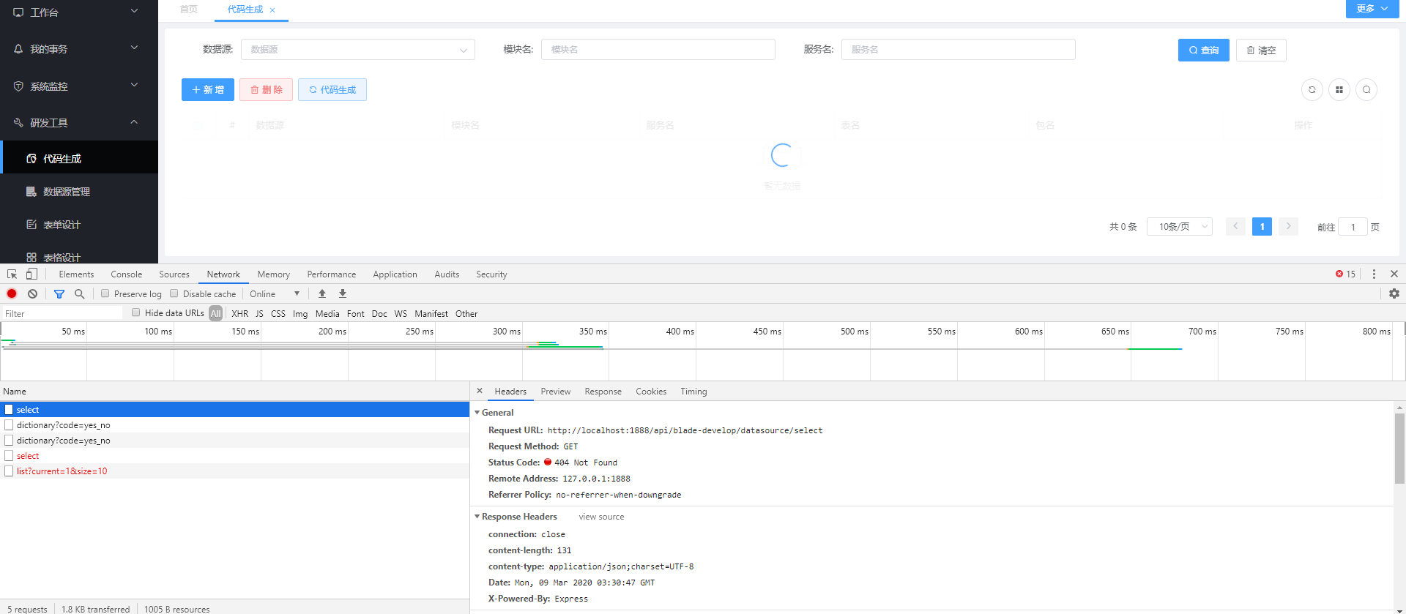Click the 清空 clear button
This screenshot has width=1406, height=614.
tap(1261, 50)
